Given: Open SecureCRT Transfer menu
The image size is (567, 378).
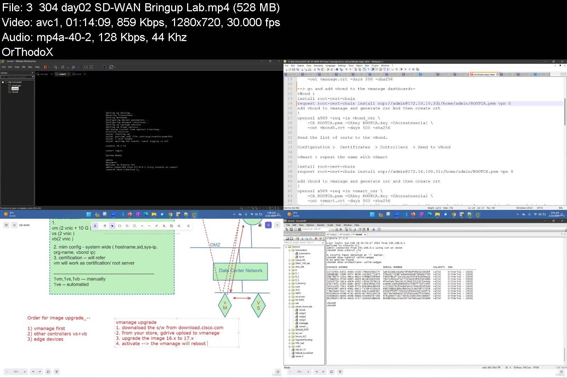Looking at the screenshot, I should 321,225.
